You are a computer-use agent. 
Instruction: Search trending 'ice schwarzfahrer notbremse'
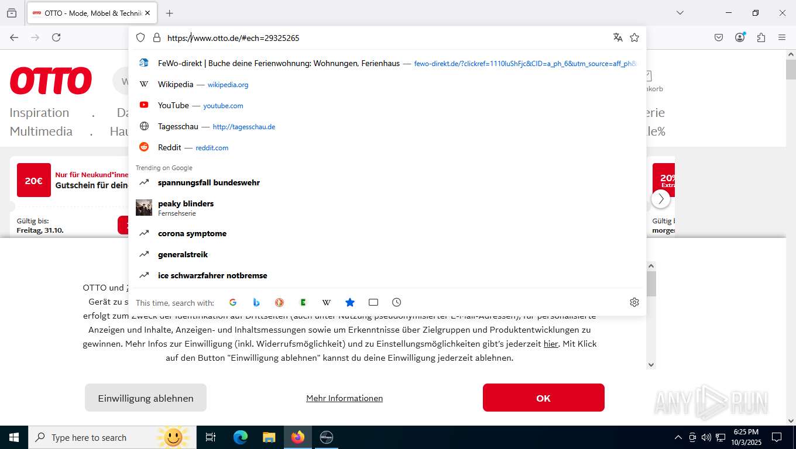pos(387,275)
